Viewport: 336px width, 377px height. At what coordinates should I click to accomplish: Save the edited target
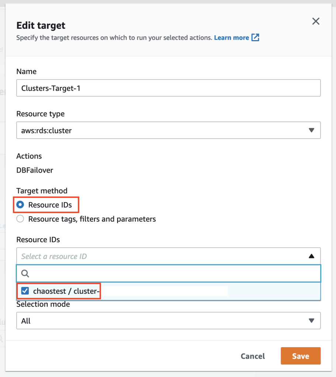(x=301, y=356)
